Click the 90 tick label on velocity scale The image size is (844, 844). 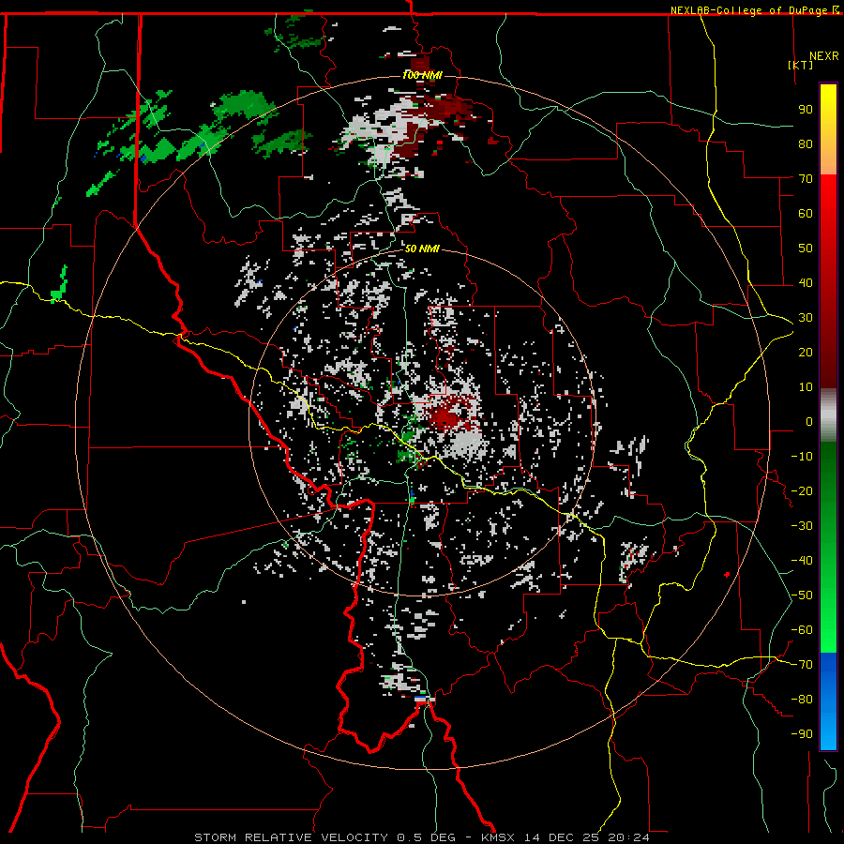806,110
